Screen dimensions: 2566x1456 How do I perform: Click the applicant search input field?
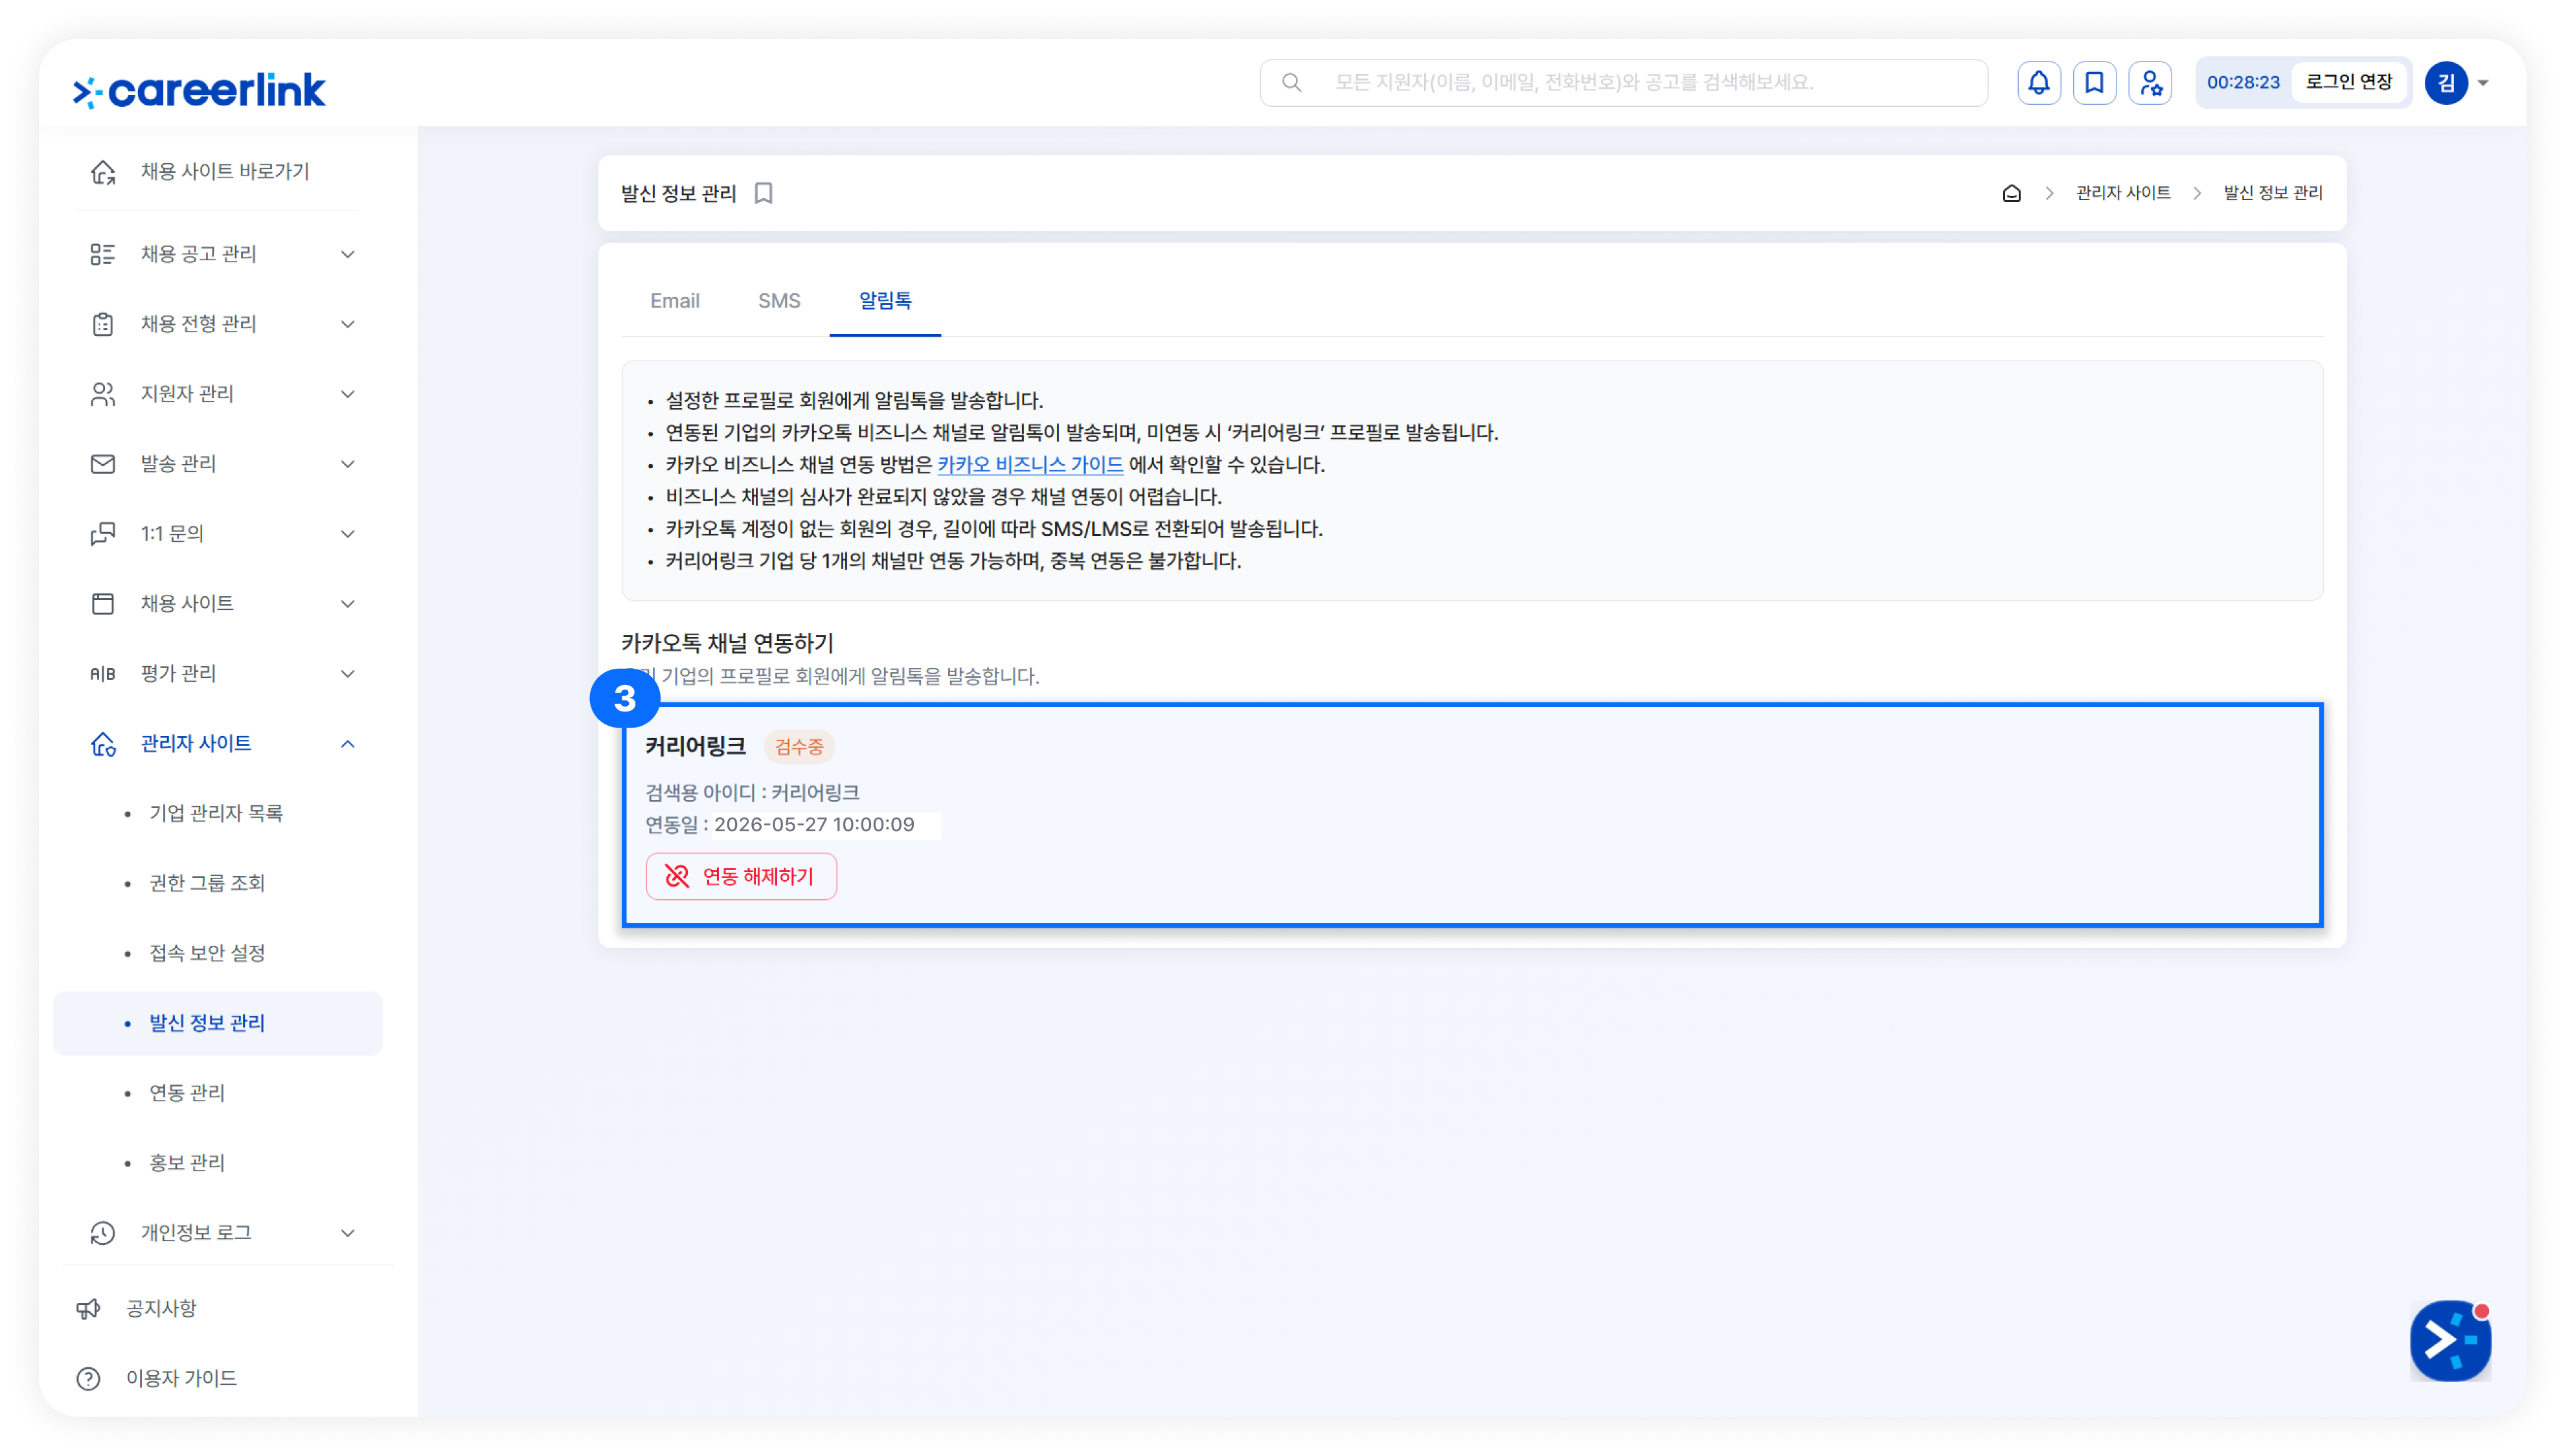pyautogui.click(x=1622, y=83)
